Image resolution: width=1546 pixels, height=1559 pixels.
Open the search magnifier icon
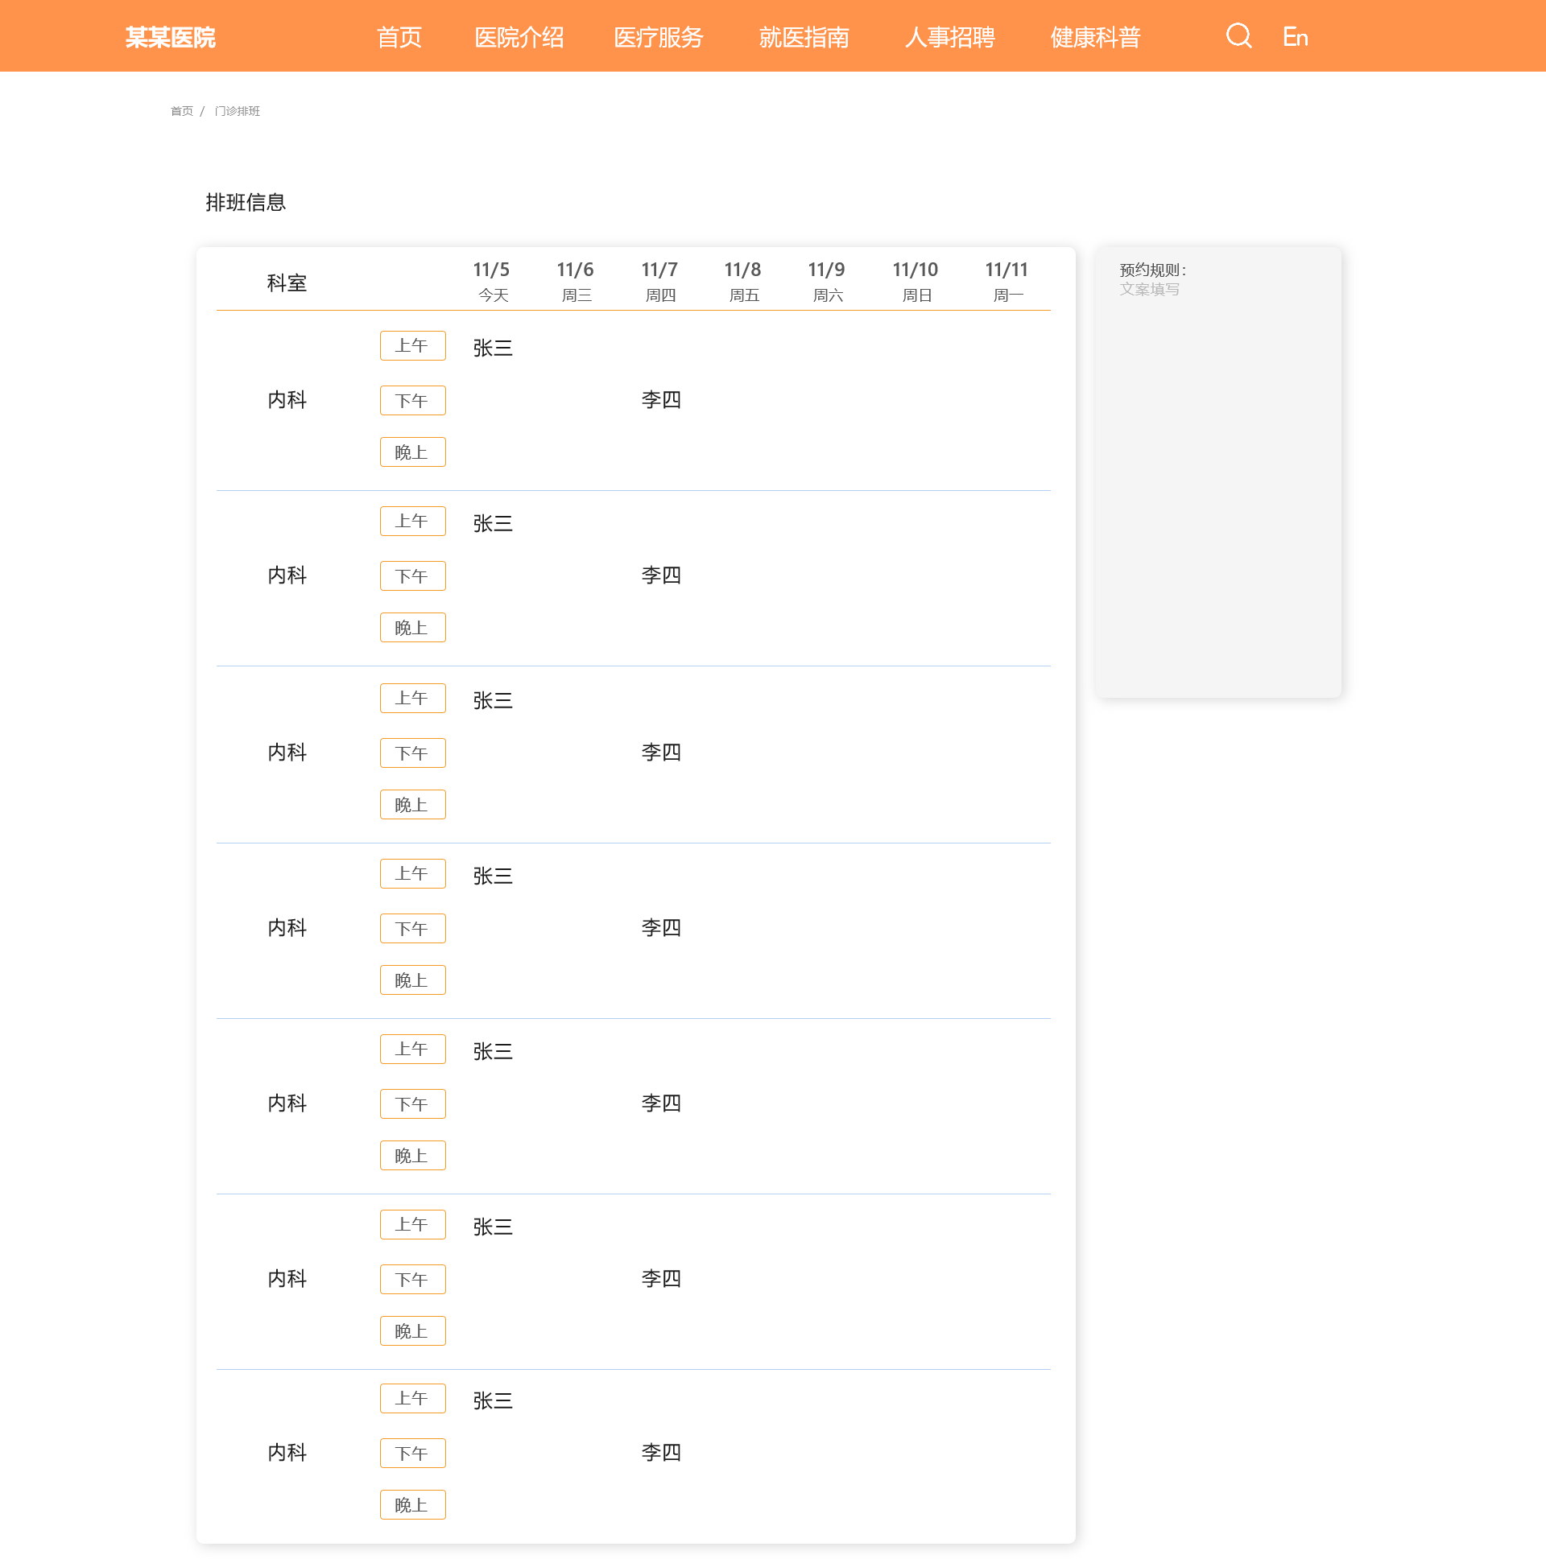tap(1238, 36)
